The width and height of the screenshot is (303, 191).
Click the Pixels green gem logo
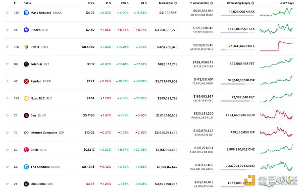pos(26,47)
